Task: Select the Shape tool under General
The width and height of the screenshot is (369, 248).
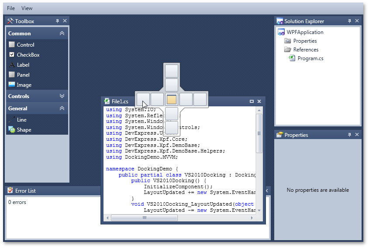Action: 24,130
